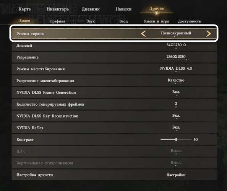The width and height of the screenshot is (227, 191).
Task: Open the Доступность sub-tab
Action: coord(189,21)
